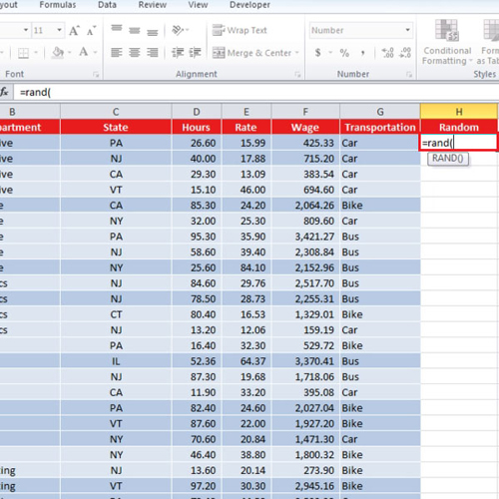Expand the Accounting format dropdown arrow
This screenshot has height=499, width=499.
330,53
